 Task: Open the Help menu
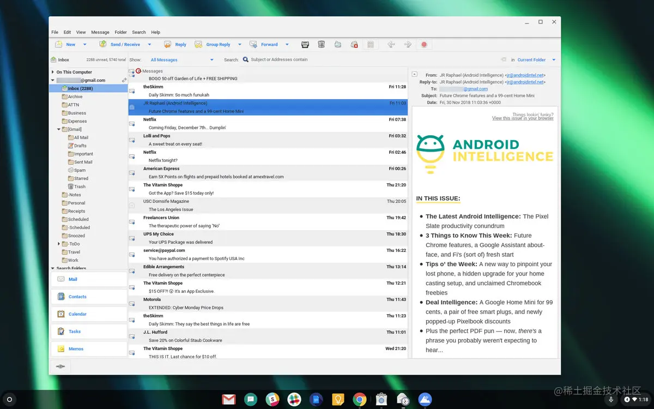(155, 32)
